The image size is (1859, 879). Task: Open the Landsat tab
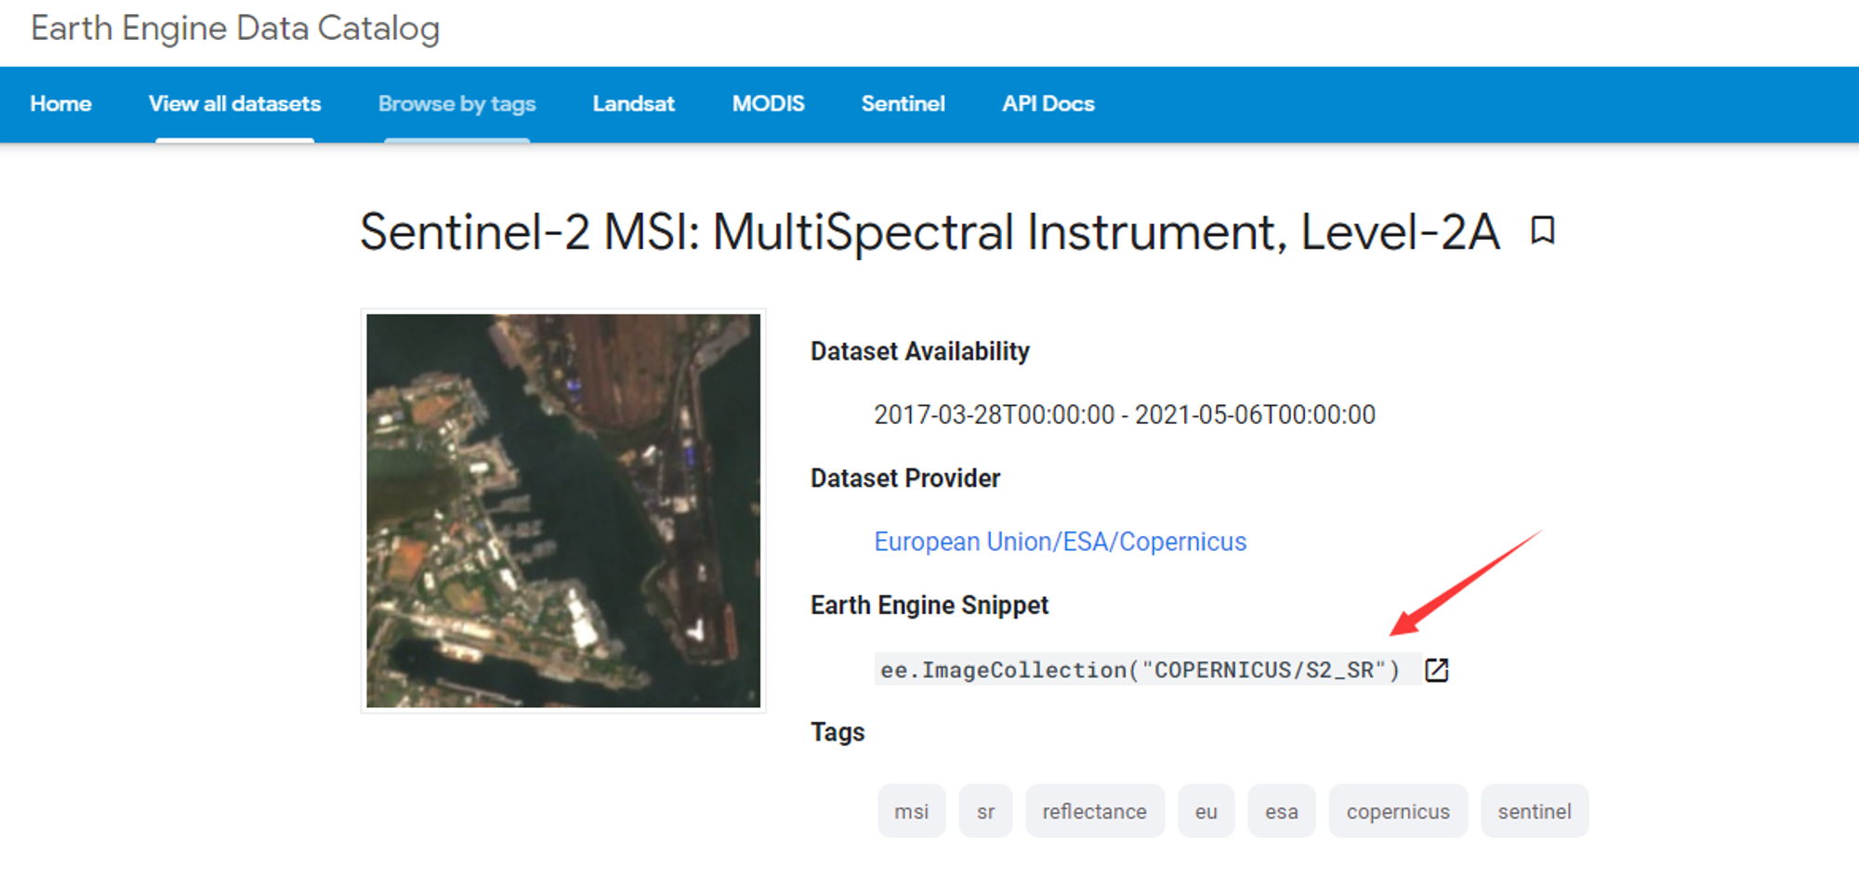[634, 104]
